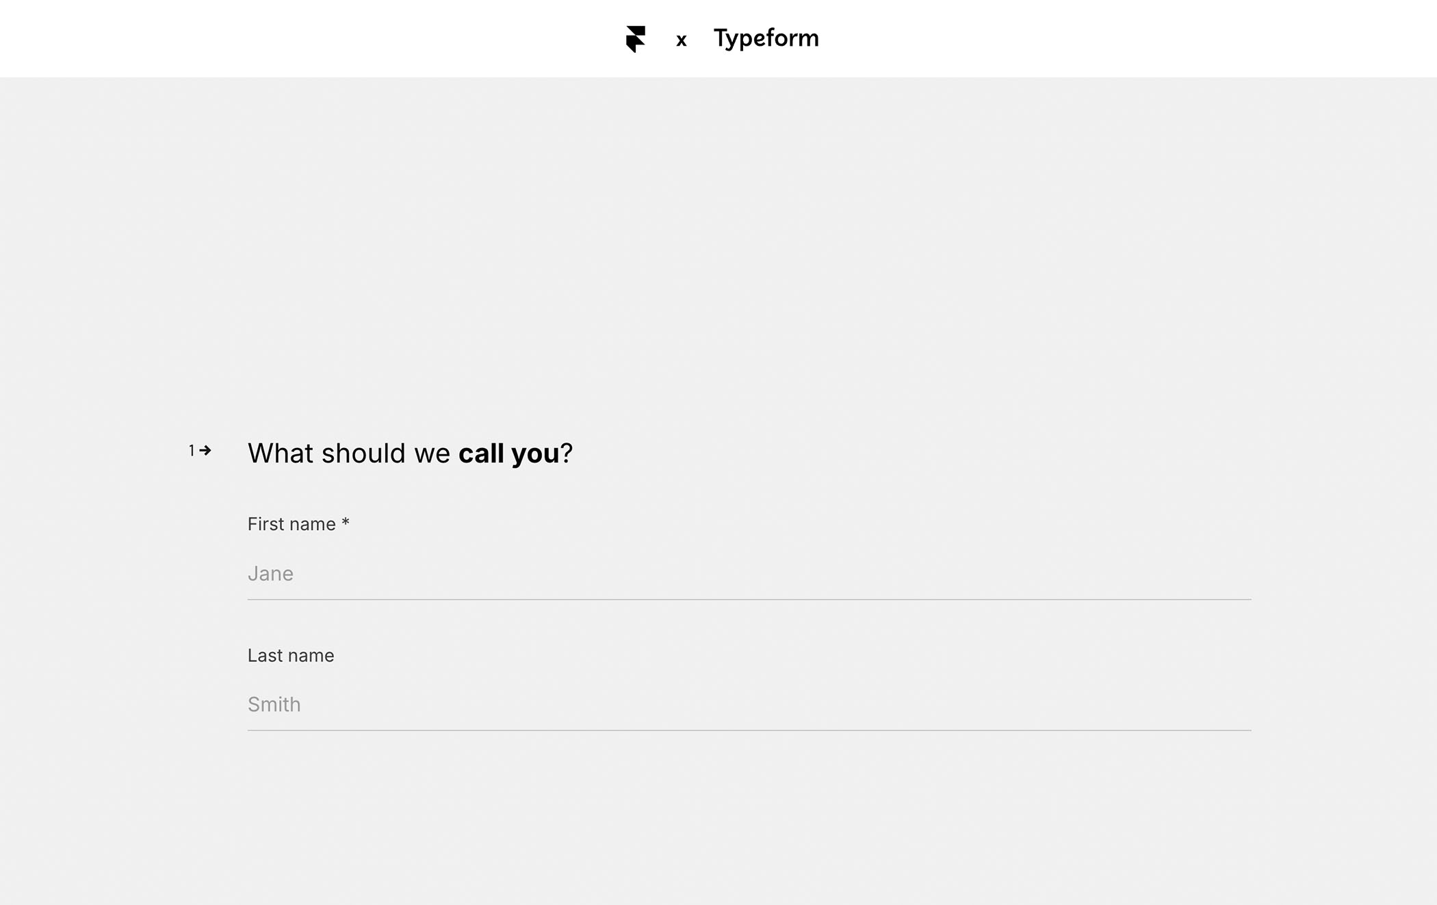1437x905 pixels.
Task: Click the Typeform wordmark in header
Action: pos(766,39)
